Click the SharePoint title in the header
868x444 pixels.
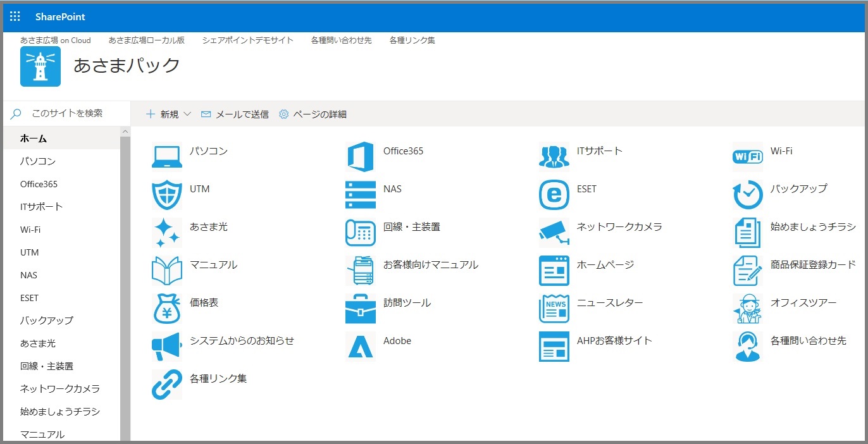[x=60, y=16]
